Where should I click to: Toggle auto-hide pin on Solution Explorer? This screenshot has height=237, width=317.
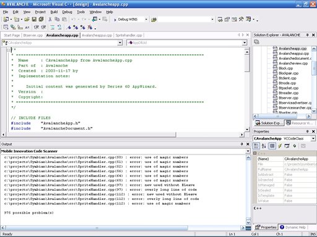pos(307,35)
